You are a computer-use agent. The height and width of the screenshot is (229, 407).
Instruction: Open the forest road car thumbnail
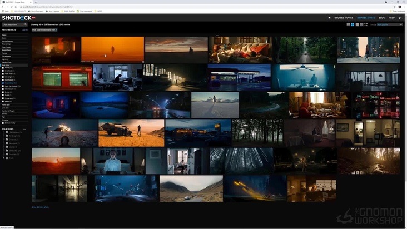[x=305, y=50]
